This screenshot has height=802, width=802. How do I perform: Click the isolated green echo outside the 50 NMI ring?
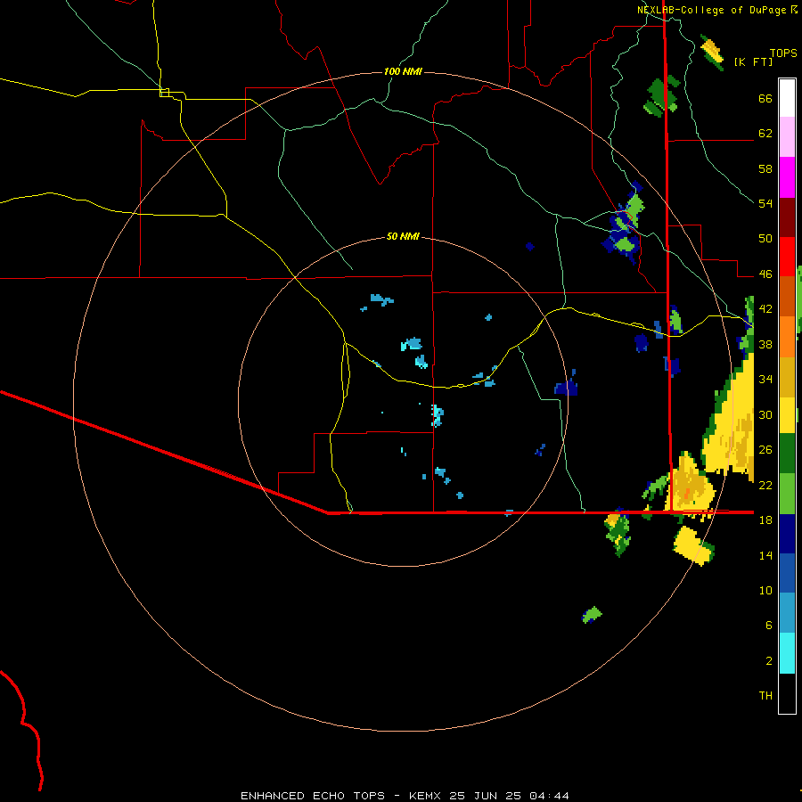(x=593, y=614)
